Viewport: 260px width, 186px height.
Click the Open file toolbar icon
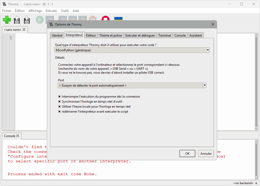point(17,20)
